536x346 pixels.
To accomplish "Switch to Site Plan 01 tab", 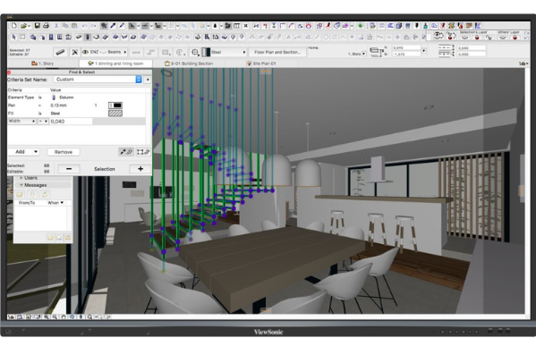I will (261, 63).
